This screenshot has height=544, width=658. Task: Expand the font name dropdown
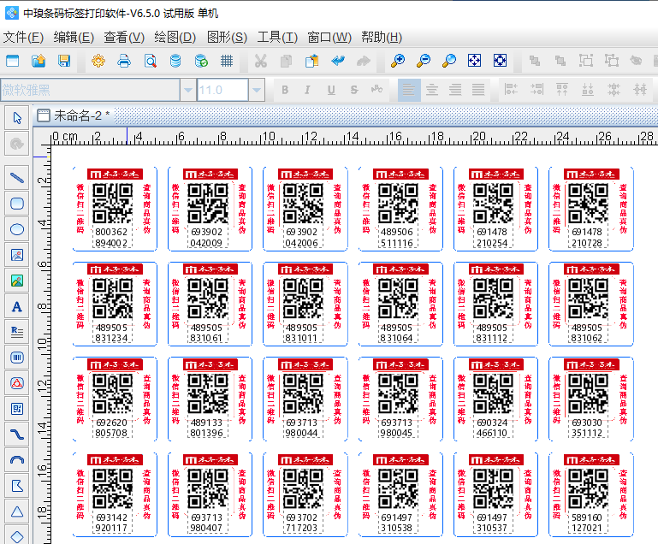[x=187, y=90]
